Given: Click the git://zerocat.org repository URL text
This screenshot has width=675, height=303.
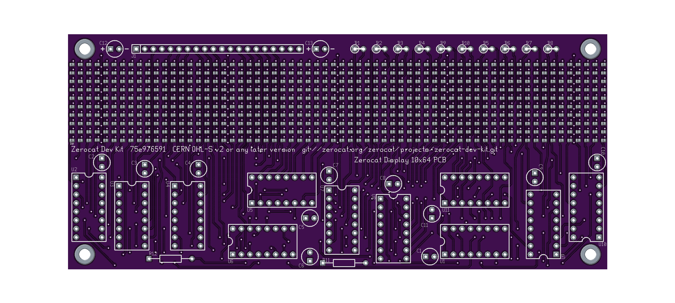Looking at the screenshot, I should (400, 150).
